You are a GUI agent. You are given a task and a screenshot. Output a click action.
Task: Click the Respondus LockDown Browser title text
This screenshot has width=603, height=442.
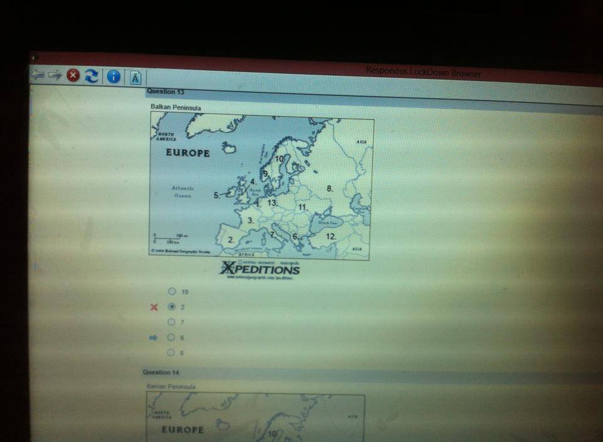423,72
